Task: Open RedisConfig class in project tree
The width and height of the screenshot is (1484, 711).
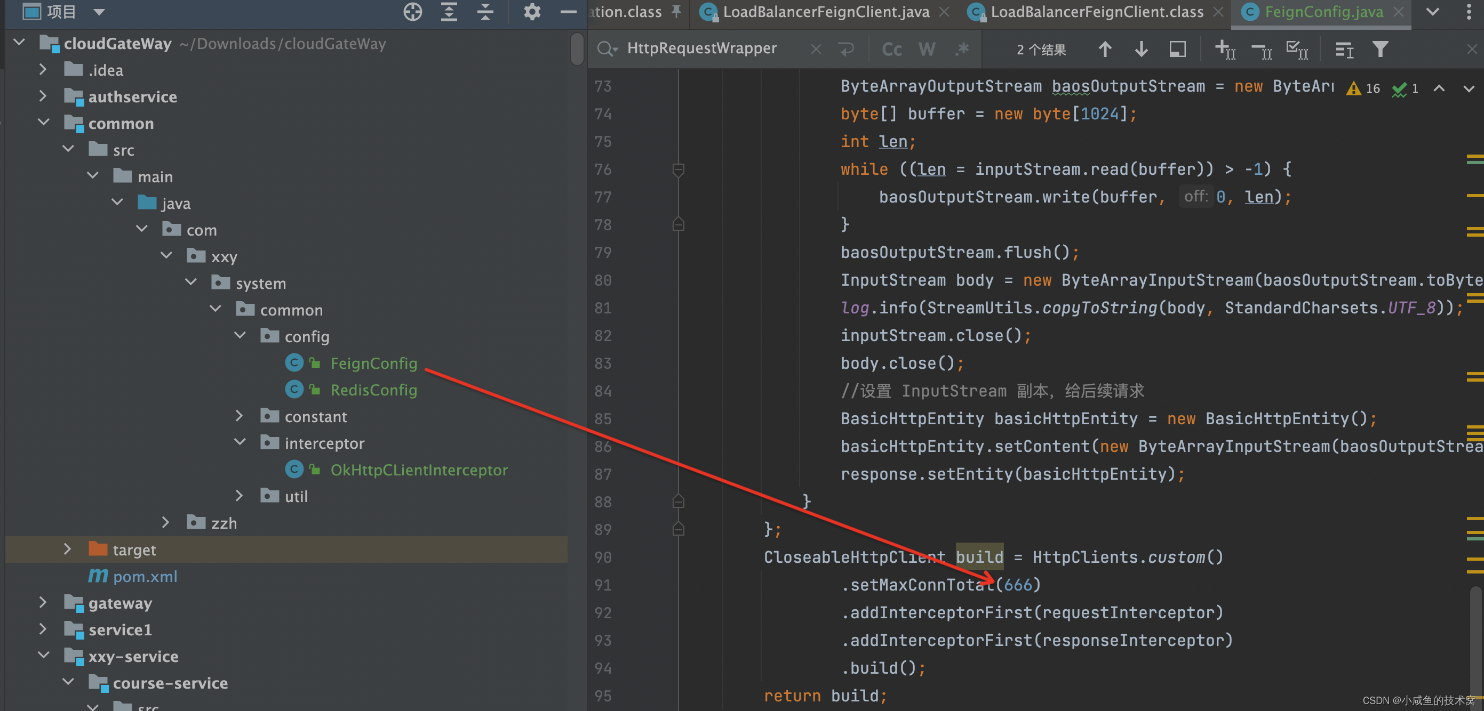Action: point(373,390)
